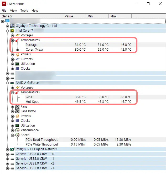Click the Fans fan icon

point(17,107)
